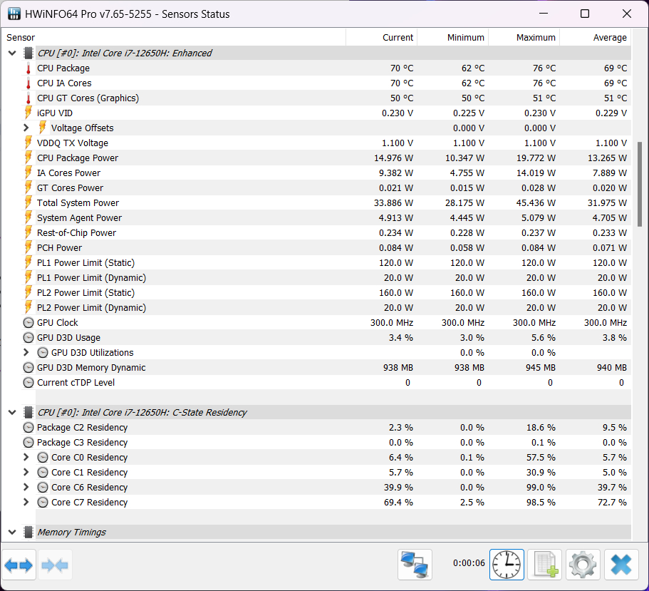Open sensor settings gear icon
This screenshot has width=649, height=591.
point(583,565)
